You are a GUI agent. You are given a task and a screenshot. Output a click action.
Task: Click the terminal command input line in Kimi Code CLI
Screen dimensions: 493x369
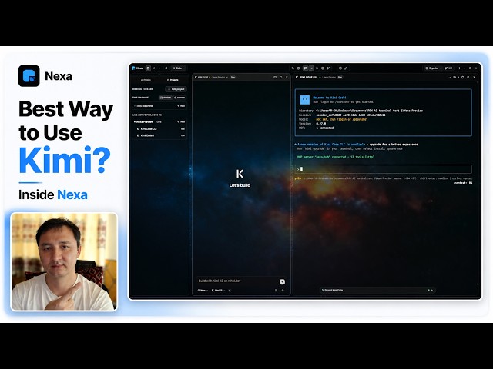[x=384, y=169]
